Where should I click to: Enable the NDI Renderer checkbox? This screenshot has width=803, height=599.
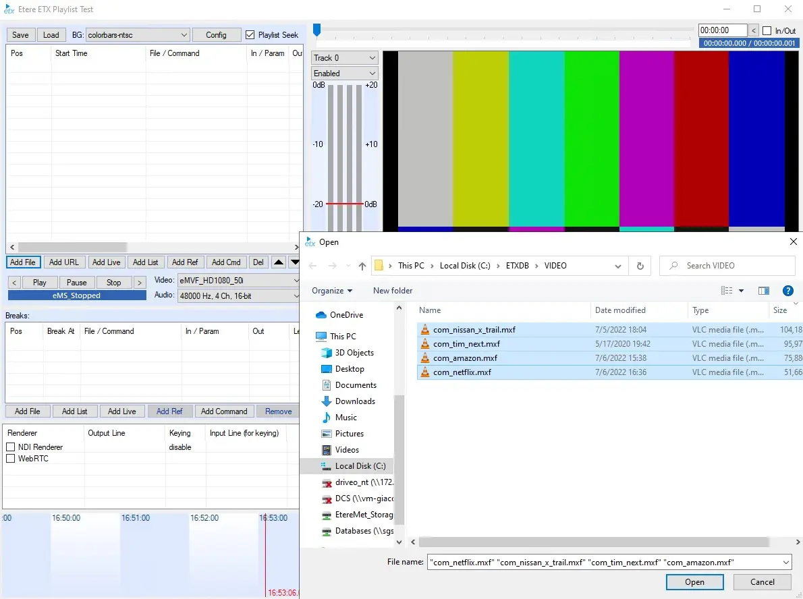coord(11,447)
